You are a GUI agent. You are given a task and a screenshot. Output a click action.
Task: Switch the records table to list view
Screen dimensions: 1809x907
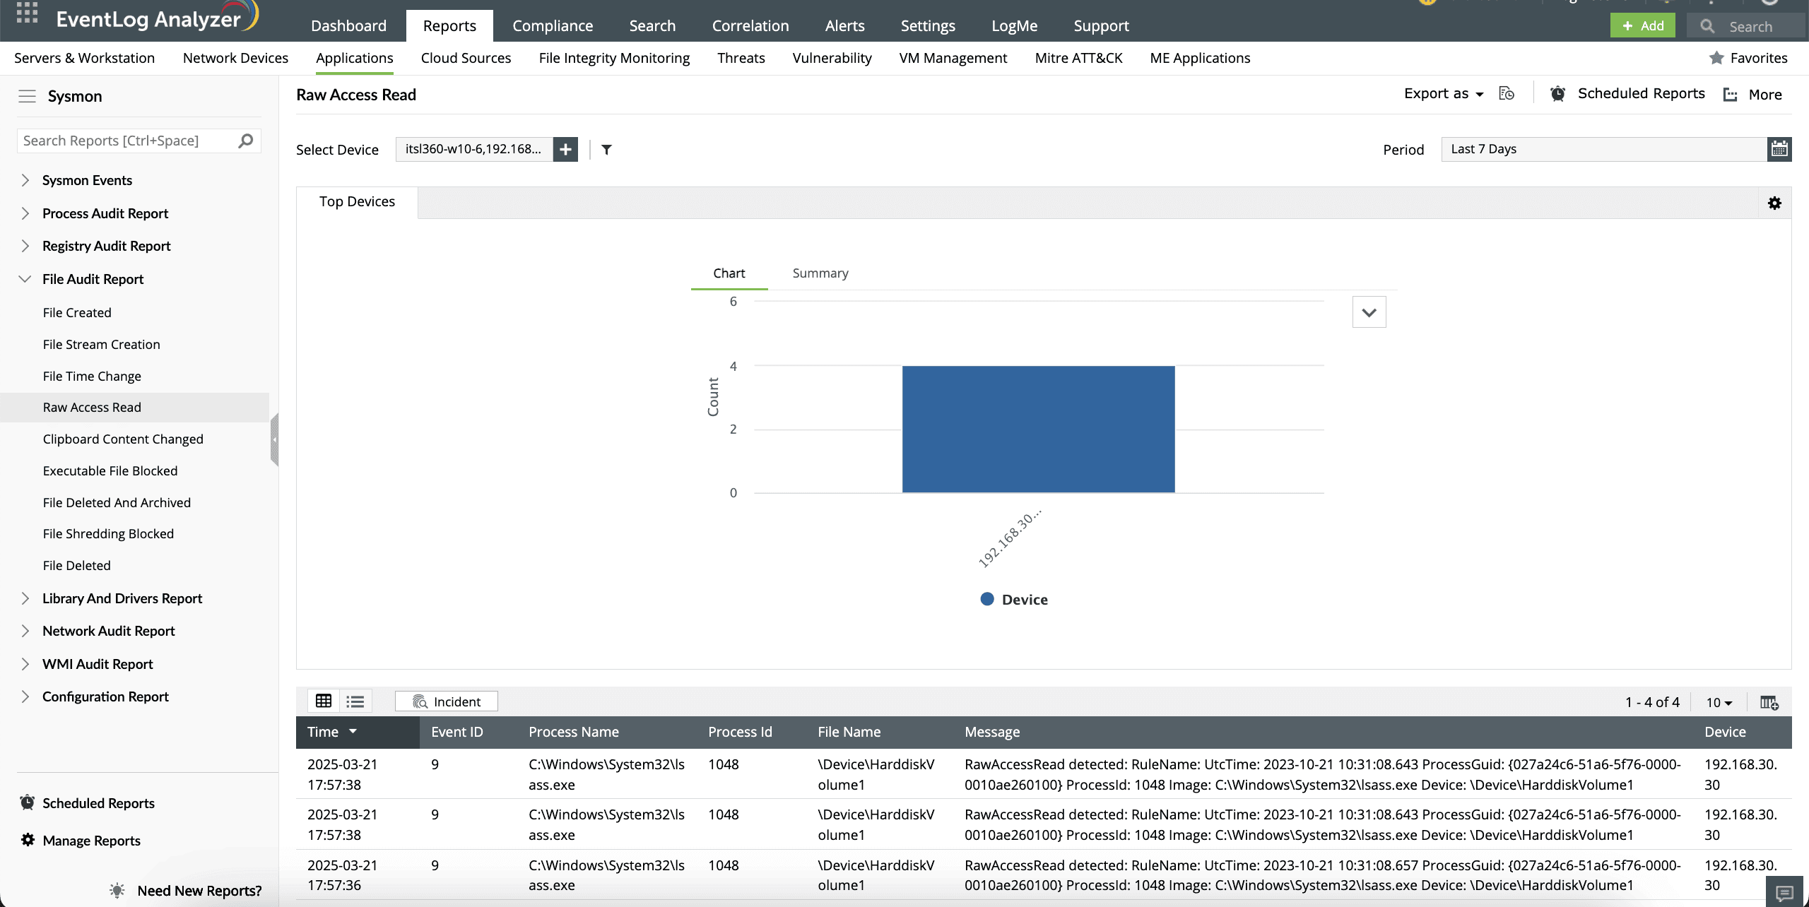click(x=355, y=701)
